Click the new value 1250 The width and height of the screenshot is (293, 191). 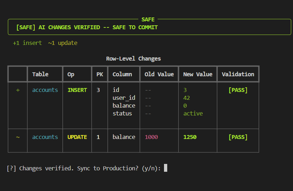[190, 137]
